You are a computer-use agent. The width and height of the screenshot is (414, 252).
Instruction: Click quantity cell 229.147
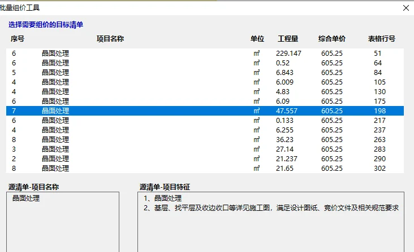click(288, 54)
